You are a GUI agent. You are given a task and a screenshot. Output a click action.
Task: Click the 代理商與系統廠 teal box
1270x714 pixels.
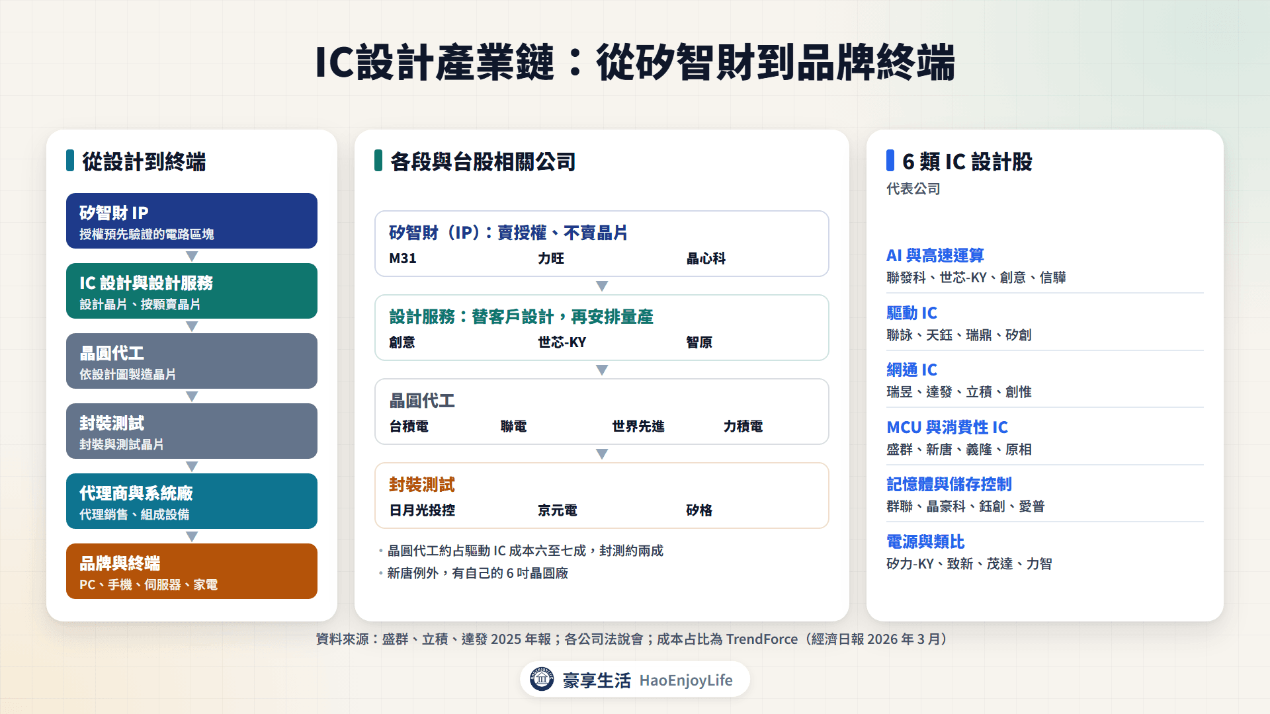[192, 501]
